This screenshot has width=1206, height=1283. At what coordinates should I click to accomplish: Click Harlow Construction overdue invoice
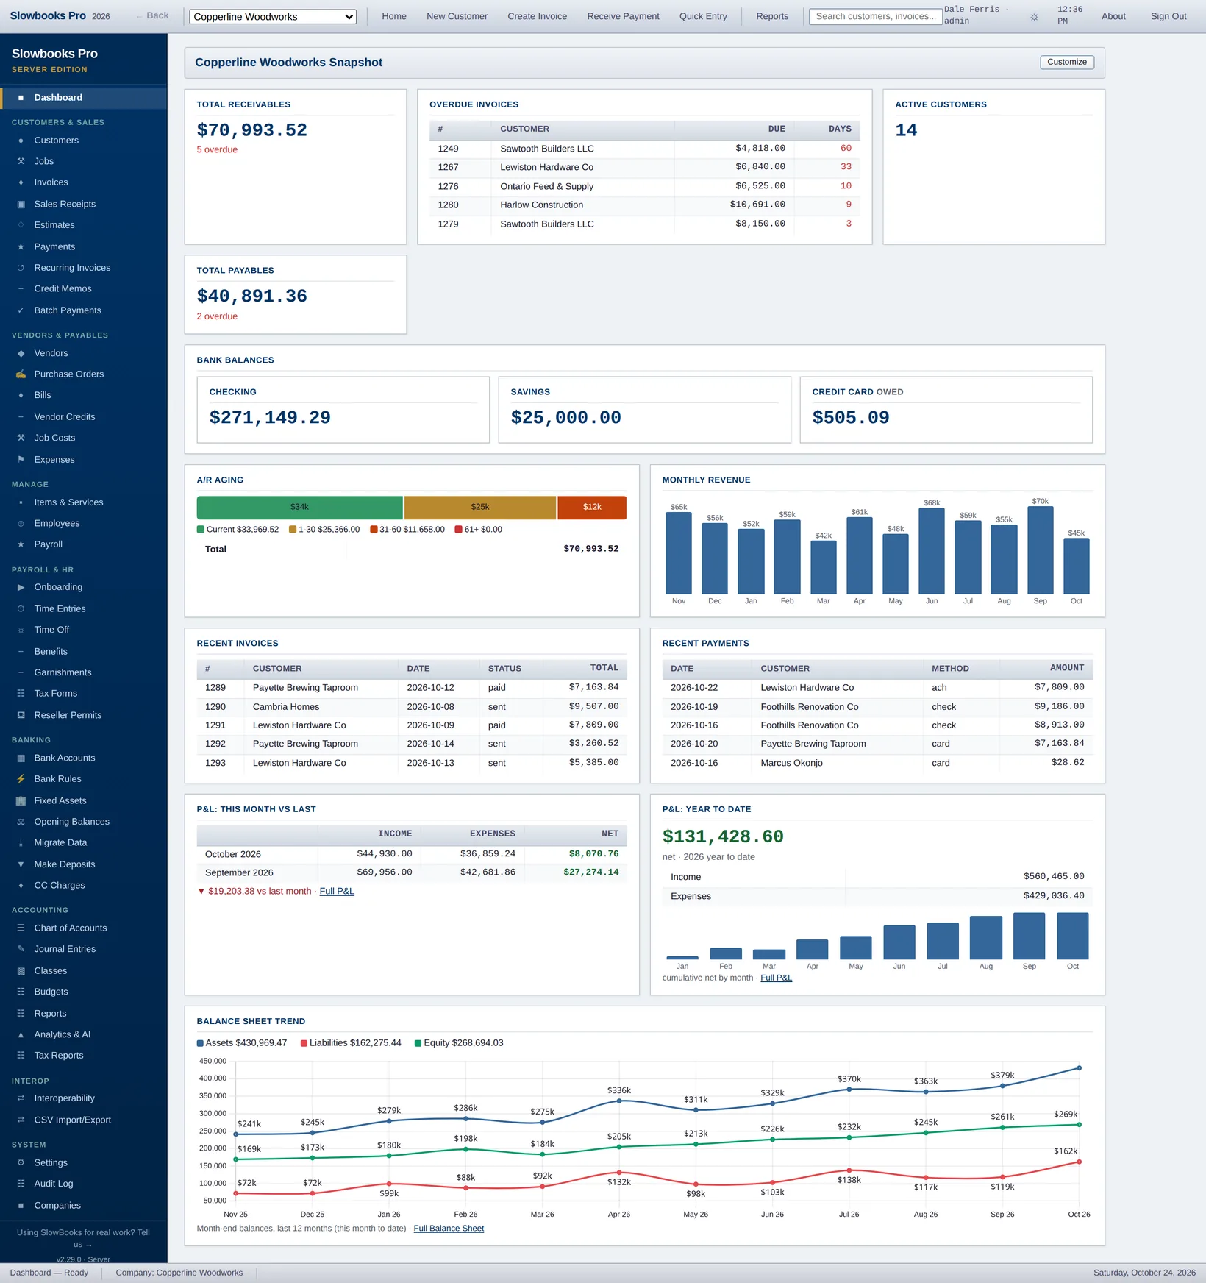644,205
